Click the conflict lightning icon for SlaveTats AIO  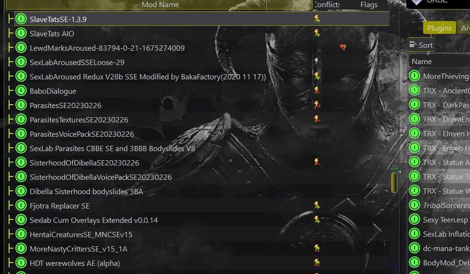[x=317, y=33]
